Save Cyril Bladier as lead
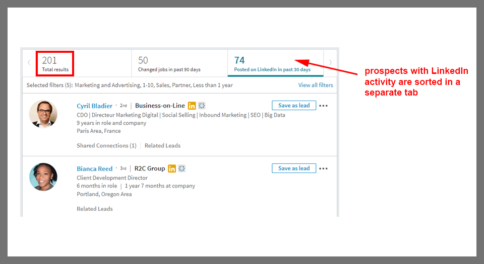This screenshot has width=484, height=264. [294, 106]
